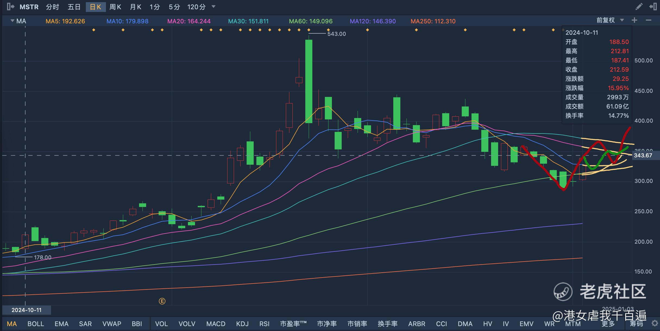Show the 市销率 indicator
The height and width of the screenshot is (331, 660).
(357, 324)
